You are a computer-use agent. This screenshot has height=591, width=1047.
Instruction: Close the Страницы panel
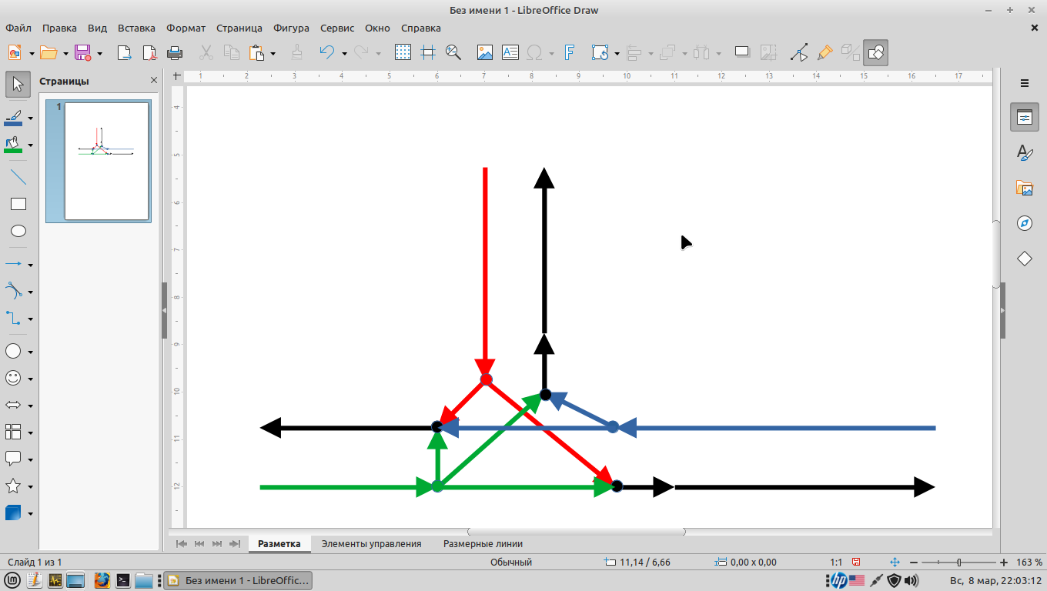pos(154,81)
